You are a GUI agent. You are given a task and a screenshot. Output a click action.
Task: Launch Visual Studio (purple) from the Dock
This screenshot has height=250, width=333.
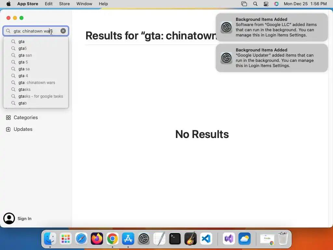[229, 239]
